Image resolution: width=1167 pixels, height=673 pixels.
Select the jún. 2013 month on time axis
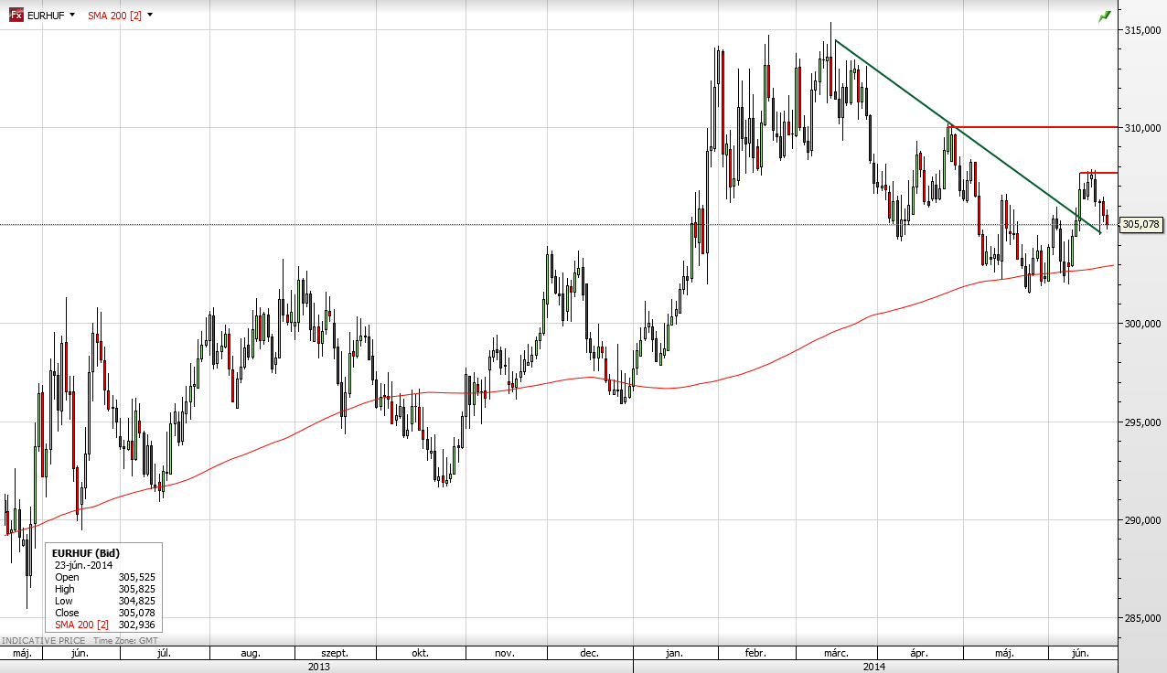click(x=80, y=654)
